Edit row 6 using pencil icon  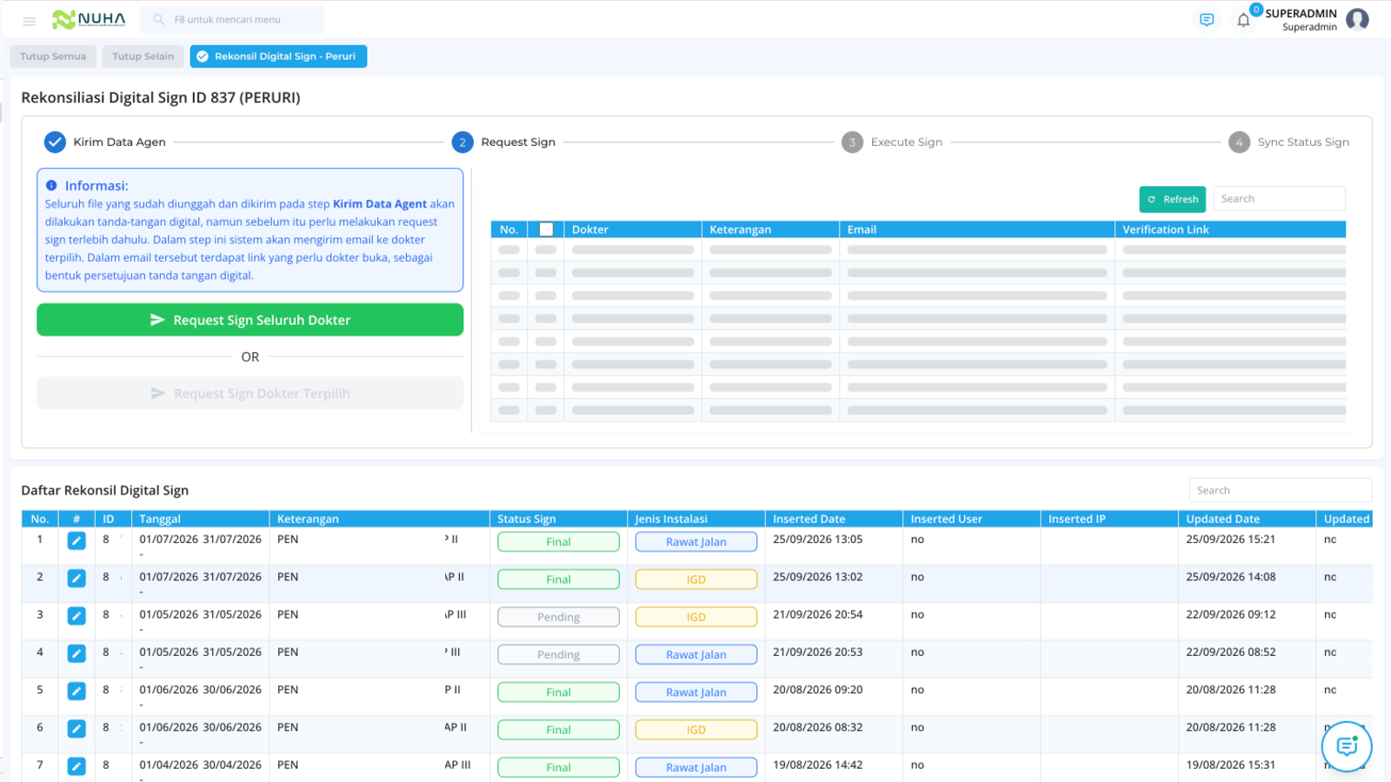(x=77, y=729)
